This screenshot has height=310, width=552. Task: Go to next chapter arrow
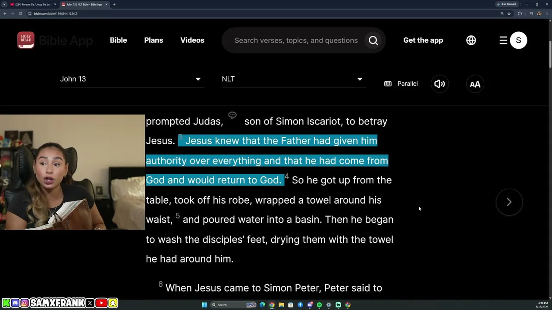pos(509,202)
